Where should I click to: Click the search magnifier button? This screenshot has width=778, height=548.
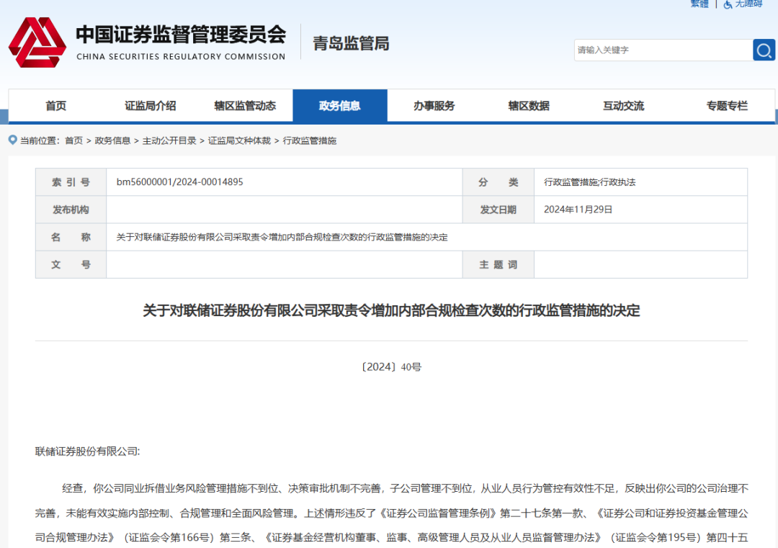764,50
